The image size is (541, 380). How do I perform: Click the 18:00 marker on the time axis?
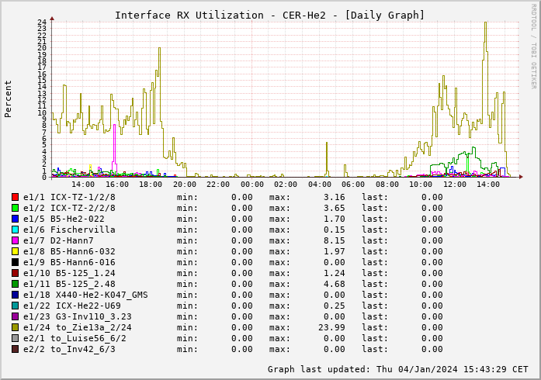pyautogui.click(x=151, y=185)
